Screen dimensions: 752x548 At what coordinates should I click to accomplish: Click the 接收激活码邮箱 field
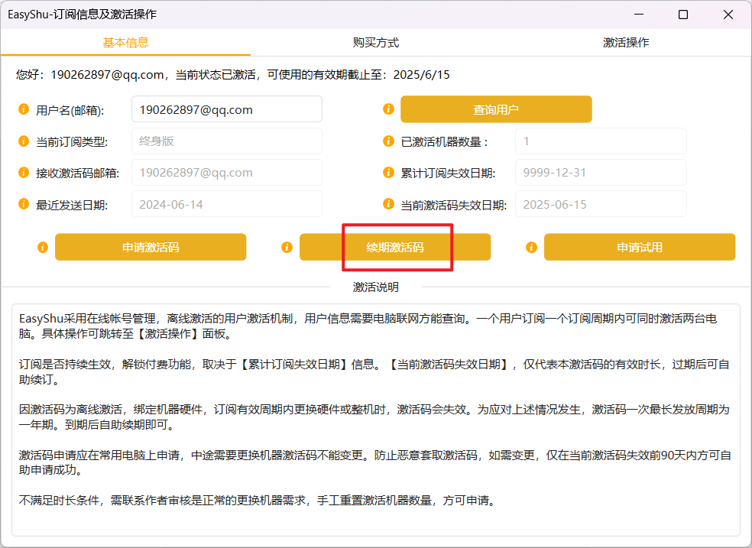click(x=227, y=172)
